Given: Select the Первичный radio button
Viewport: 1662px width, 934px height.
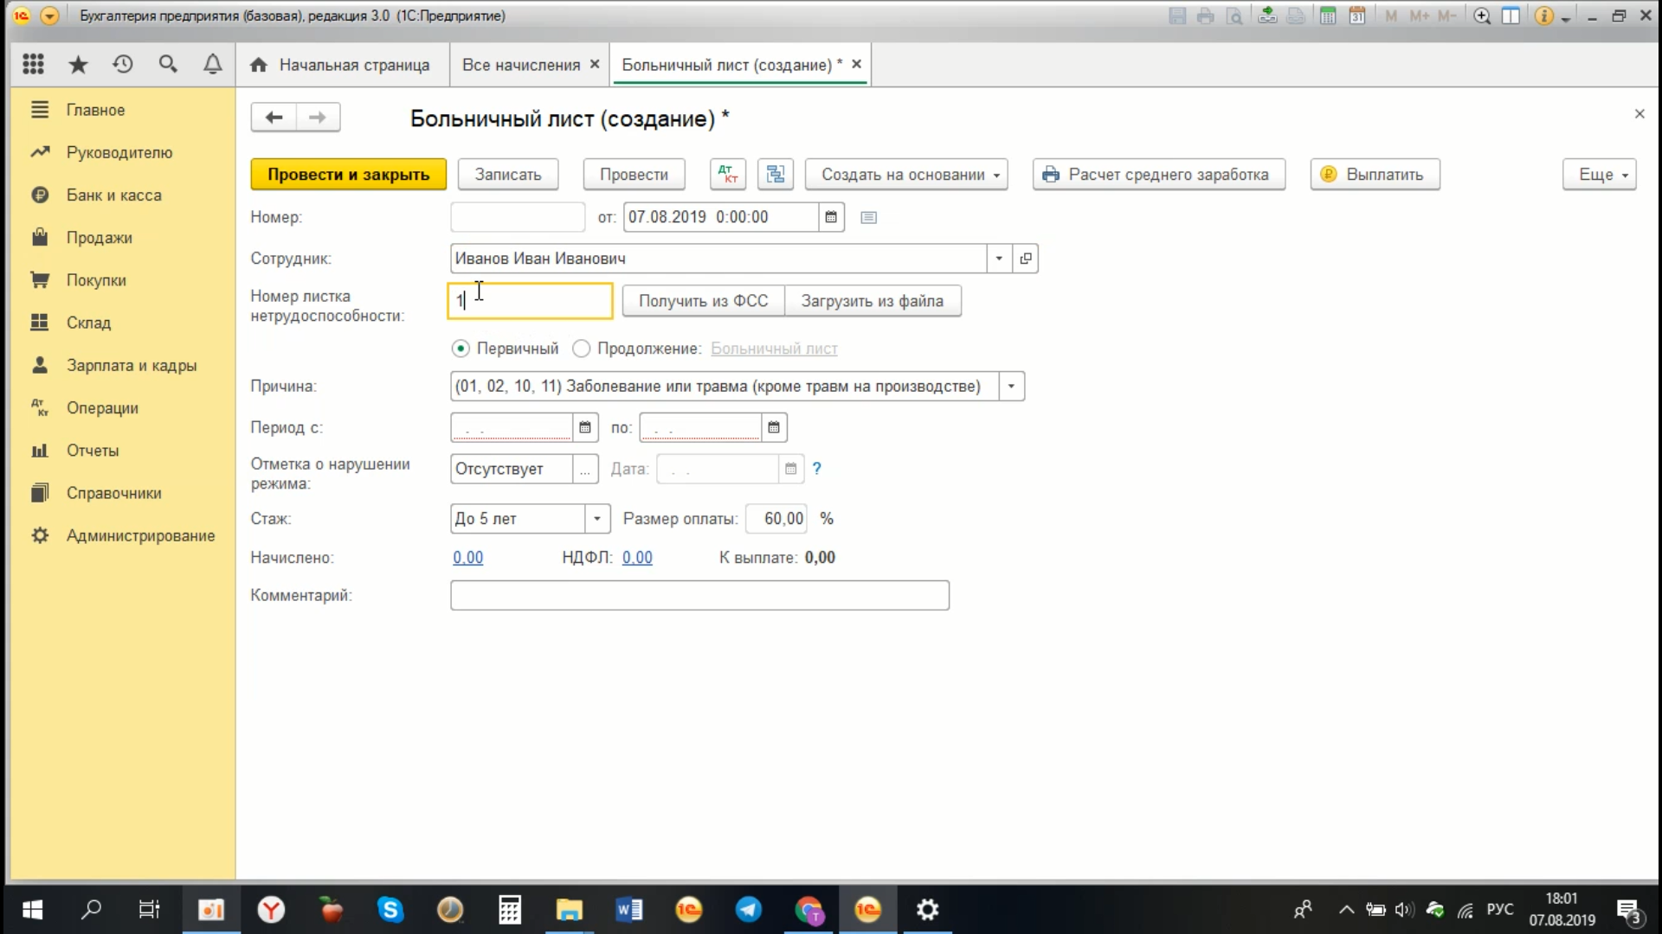Looking at the screenshot, I should (x=461, y=349).
